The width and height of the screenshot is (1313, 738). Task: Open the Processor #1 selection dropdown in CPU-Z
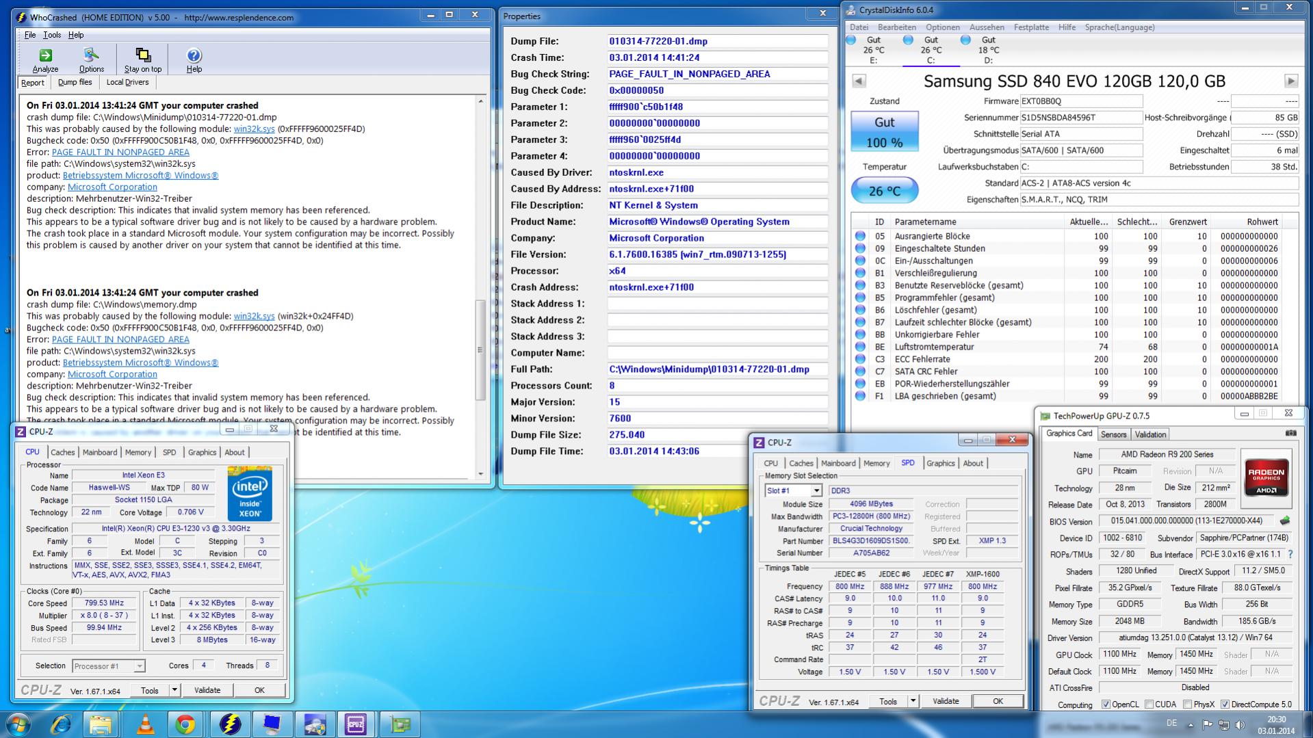[108, 665]
